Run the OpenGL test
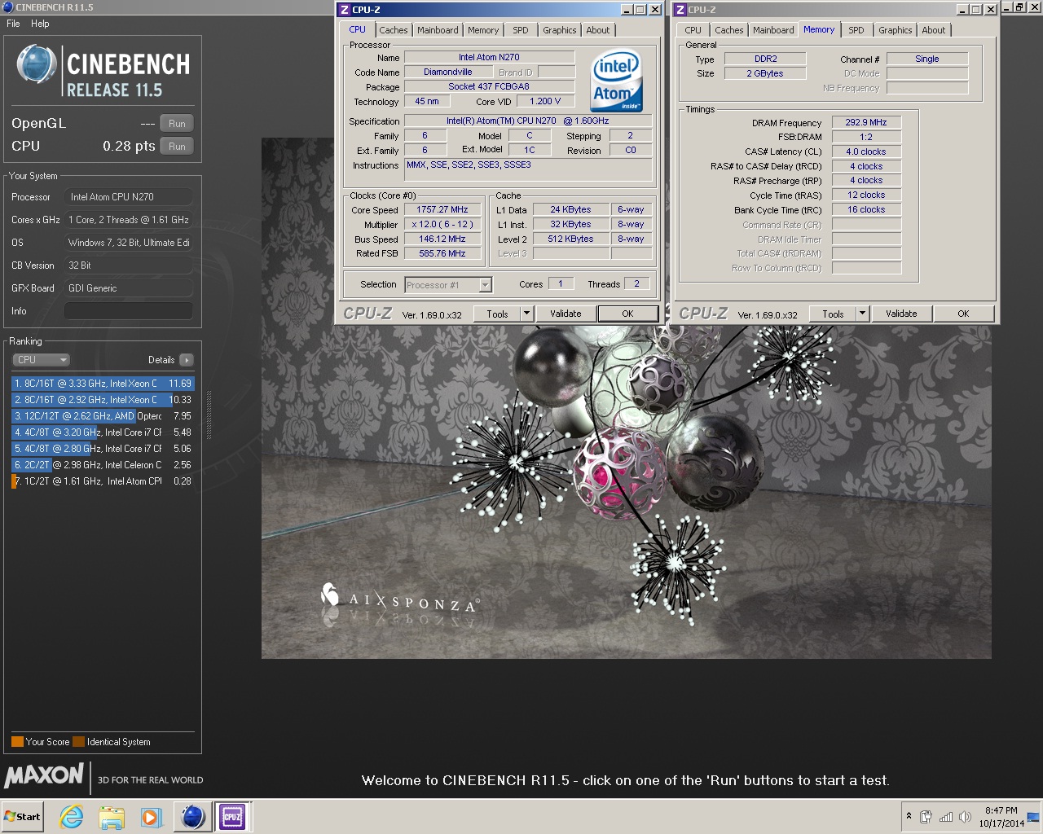 (177, 124)
